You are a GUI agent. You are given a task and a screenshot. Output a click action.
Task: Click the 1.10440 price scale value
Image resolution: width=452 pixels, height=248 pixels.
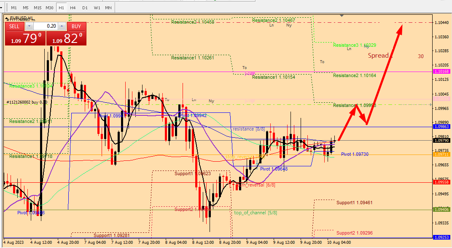pos(441,22)
